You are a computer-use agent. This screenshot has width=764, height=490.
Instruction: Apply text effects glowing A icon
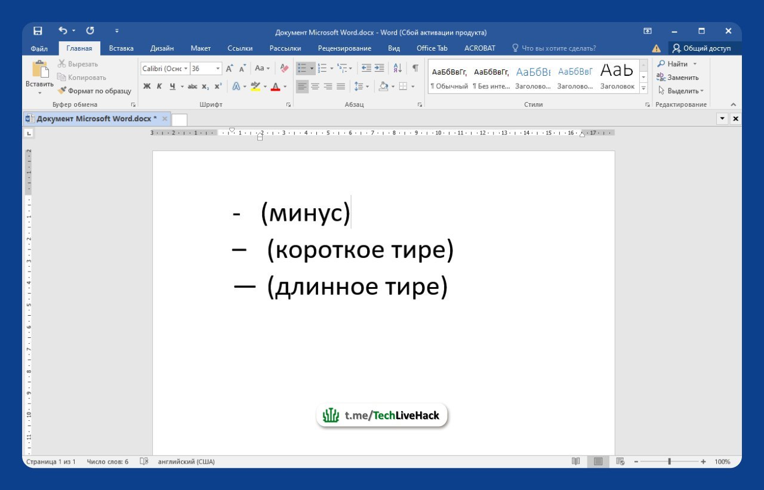(236, 87)
